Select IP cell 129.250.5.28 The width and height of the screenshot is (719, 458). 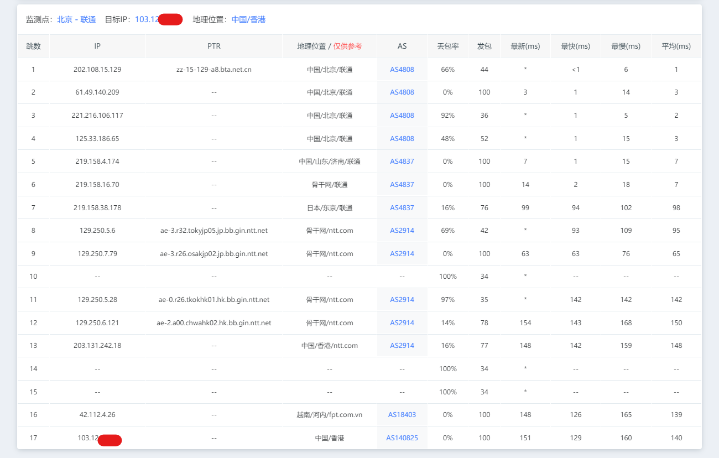pyautogui.click(x=97, y=300)
